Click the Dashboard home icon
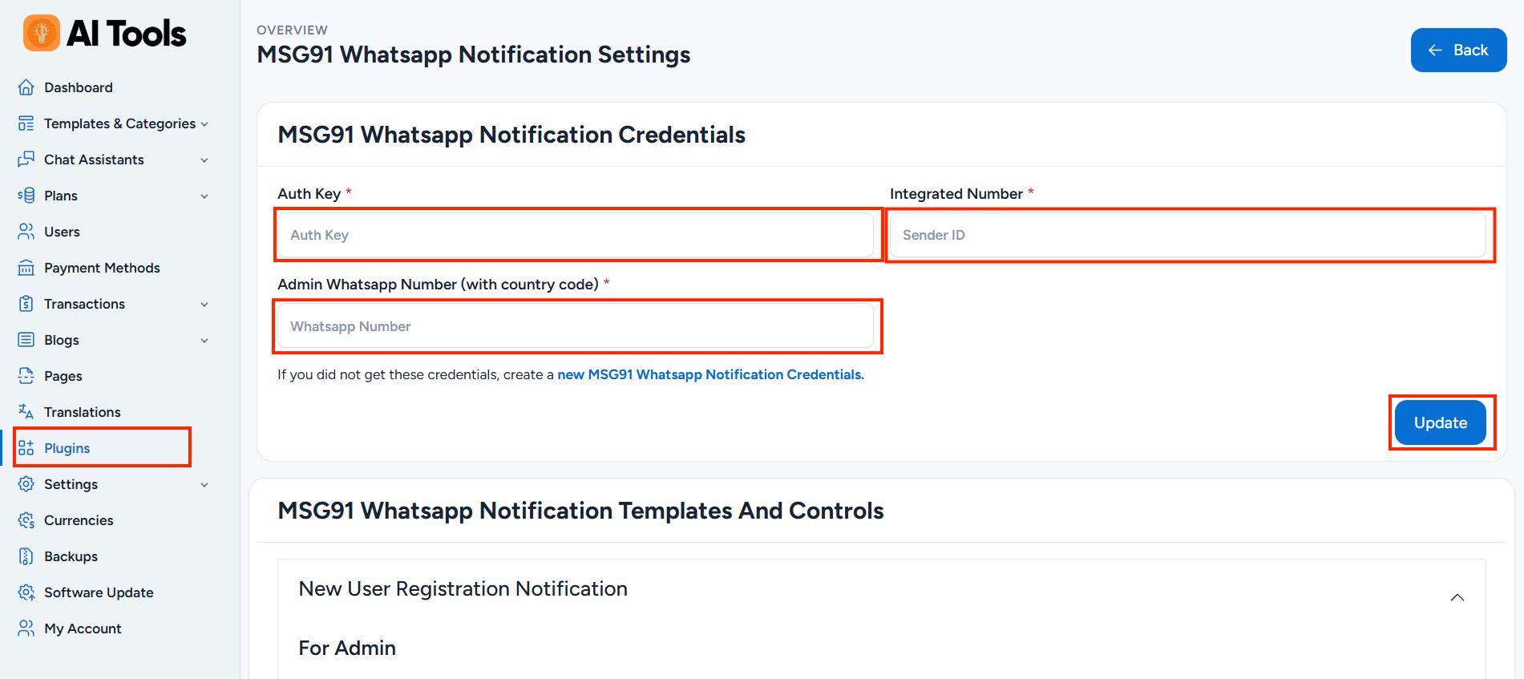Image resolution: width=1524 pixels, height=679 pixels. [26, 87]
